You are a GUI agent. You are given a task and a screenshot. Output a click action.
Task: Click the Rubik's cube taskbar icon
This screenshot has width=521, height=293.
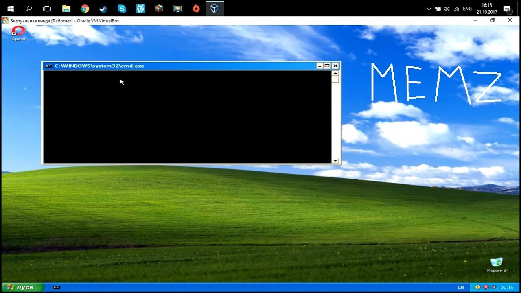point(159,8)
